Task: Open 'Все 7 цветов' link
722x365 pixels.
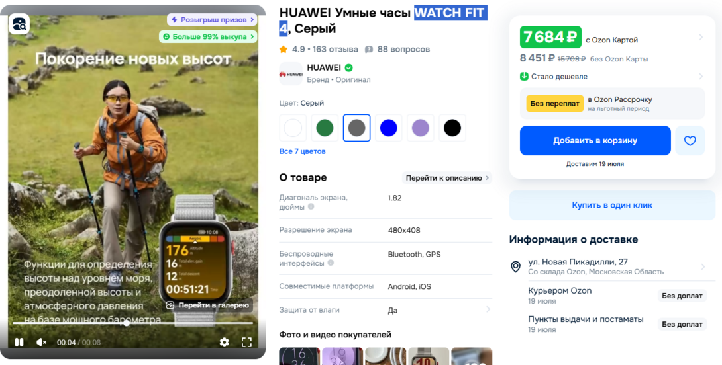Action: pos(302,151)
